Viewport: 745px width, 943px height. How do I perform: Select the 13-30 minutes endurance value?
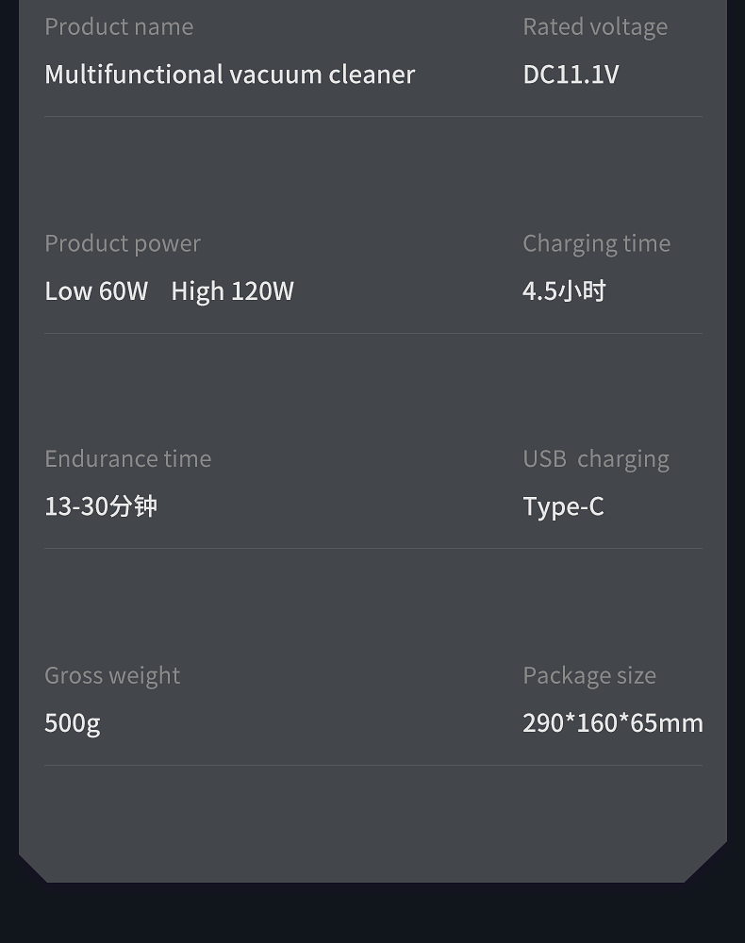pyautogui.click(x=101, y=506)
